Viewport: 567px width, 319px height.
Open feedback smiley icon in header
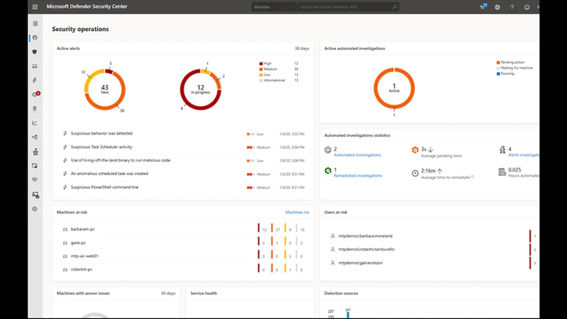pos(527,7)
